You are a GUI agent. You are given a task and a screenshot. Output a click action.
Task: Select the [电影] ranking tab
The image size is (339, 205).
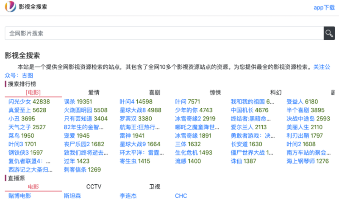[33, 93]
